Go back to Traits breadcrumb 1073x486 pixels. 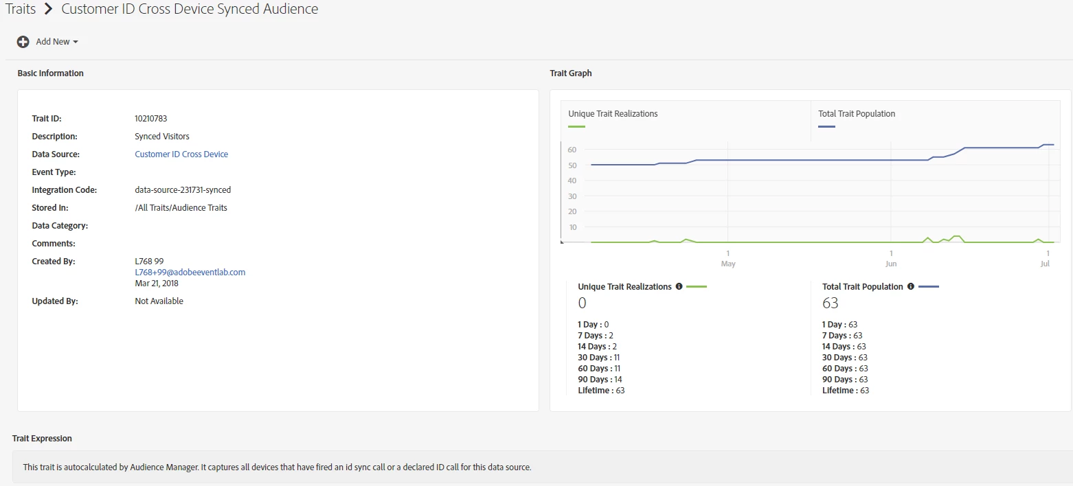point(21,9)
